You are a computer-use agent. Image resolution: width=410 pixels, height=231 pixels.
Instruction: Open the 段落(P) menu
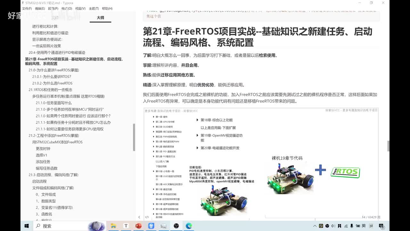(x=53, y=9)
